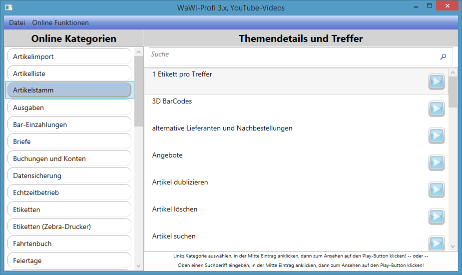Viewport: 462px width, 275px height.
Task: Select the Feiertage category
Action: [x=69, y=260]
